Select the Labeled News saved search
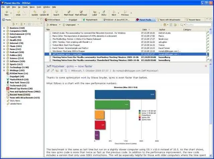 16,104
